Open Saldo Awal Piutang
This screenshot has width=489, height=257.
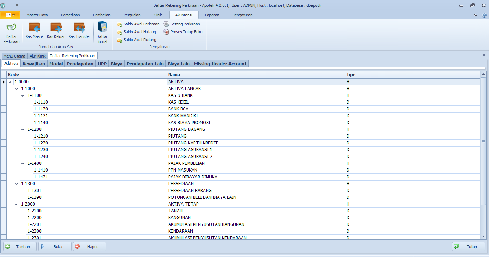(x=136, y=40)
